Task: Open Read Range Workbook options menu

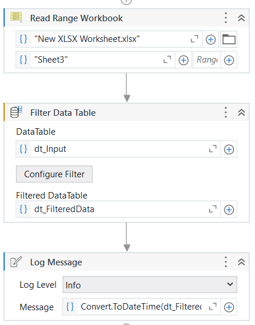Action: tap(226, 18)
